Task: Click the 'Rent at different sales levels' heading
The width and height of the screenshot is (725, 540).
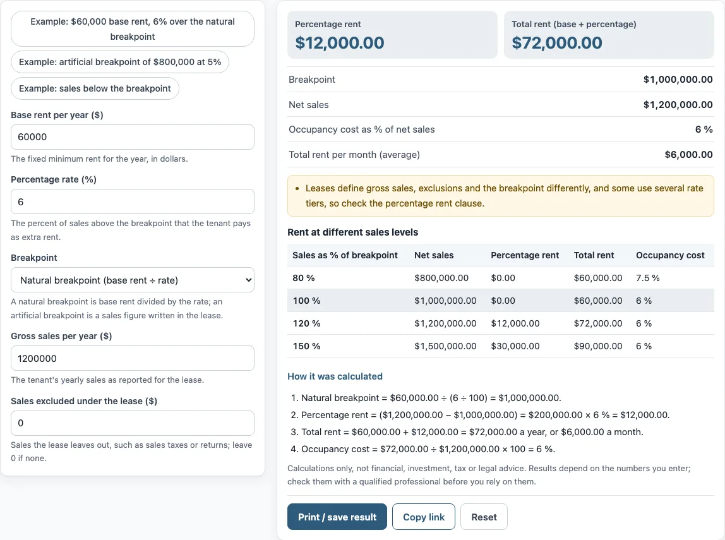Action: [x=353, y=232]
